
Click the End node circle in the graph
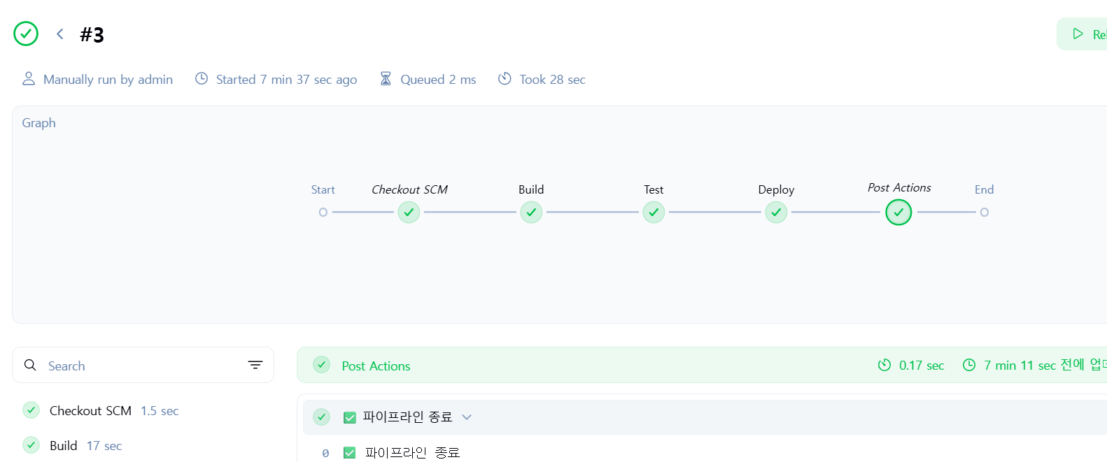(985, 212)
